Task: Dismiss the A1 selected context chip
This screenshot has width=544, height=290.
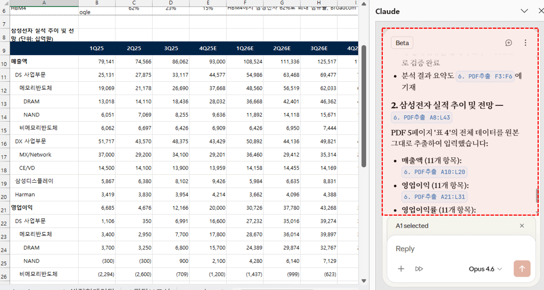Action: tap(522, 226)
